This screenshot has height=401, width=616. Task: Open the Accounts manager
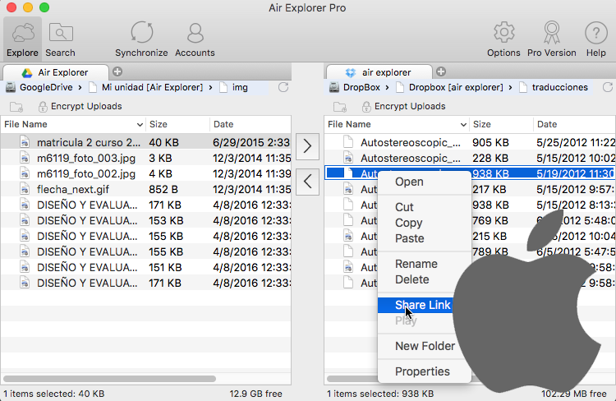coord(195,39)
